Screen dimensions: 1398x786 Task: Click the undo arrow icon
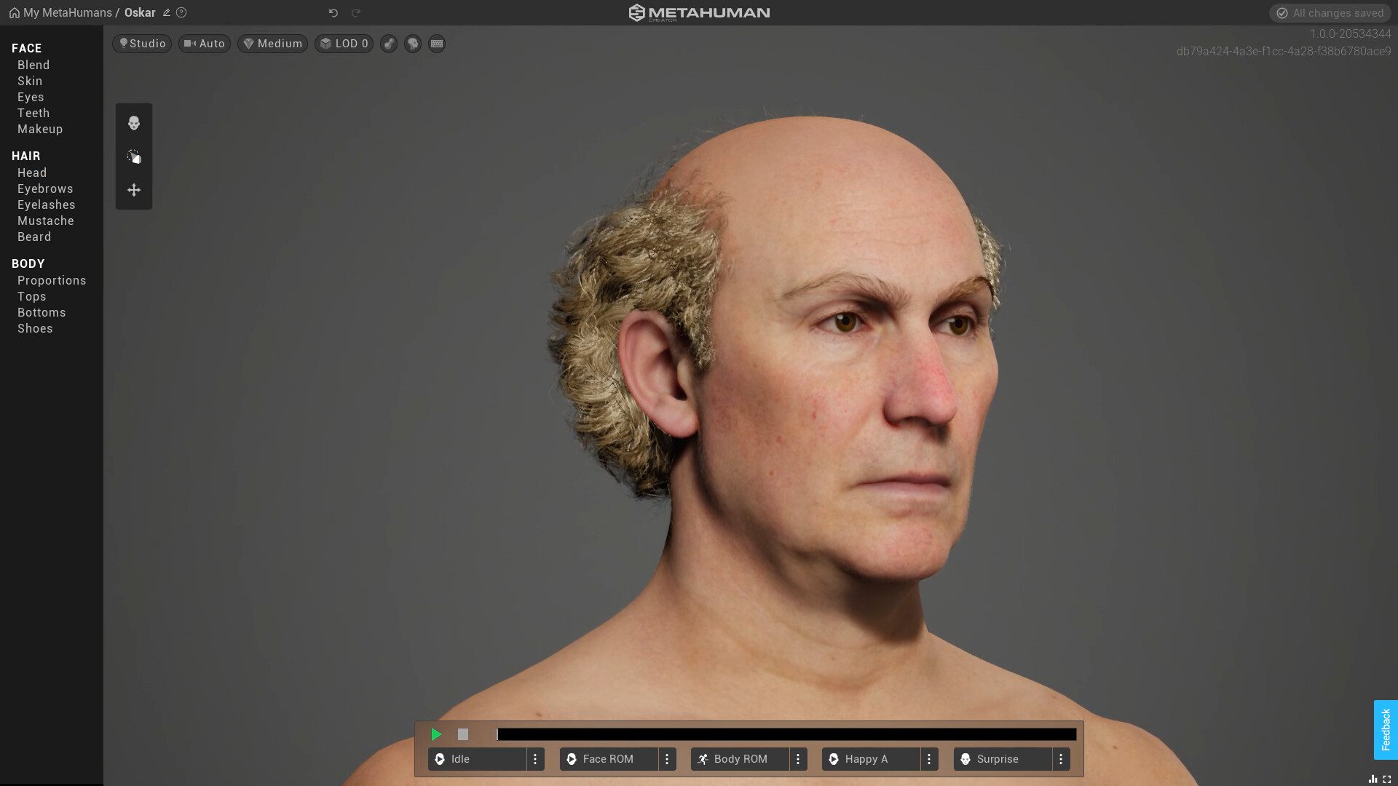tap(333, 12)
